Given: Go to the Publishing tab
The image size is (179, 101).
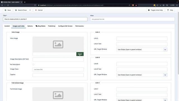Looking at the screenshot, I should [51, 26].
